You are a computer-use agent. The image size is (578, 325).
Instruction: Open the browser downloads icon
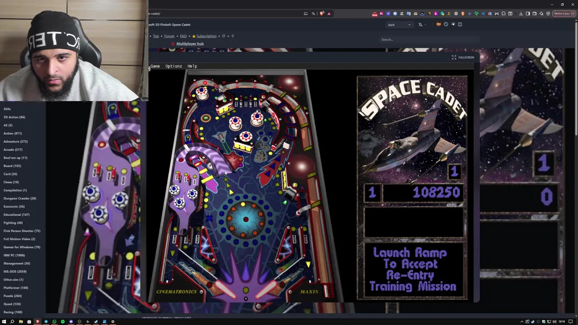[x=521, y=14]
